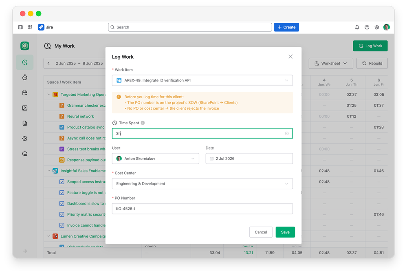The image size is (407, 271).
Task: Open the app switcher grid icon
Action: (x=30, y=27)
